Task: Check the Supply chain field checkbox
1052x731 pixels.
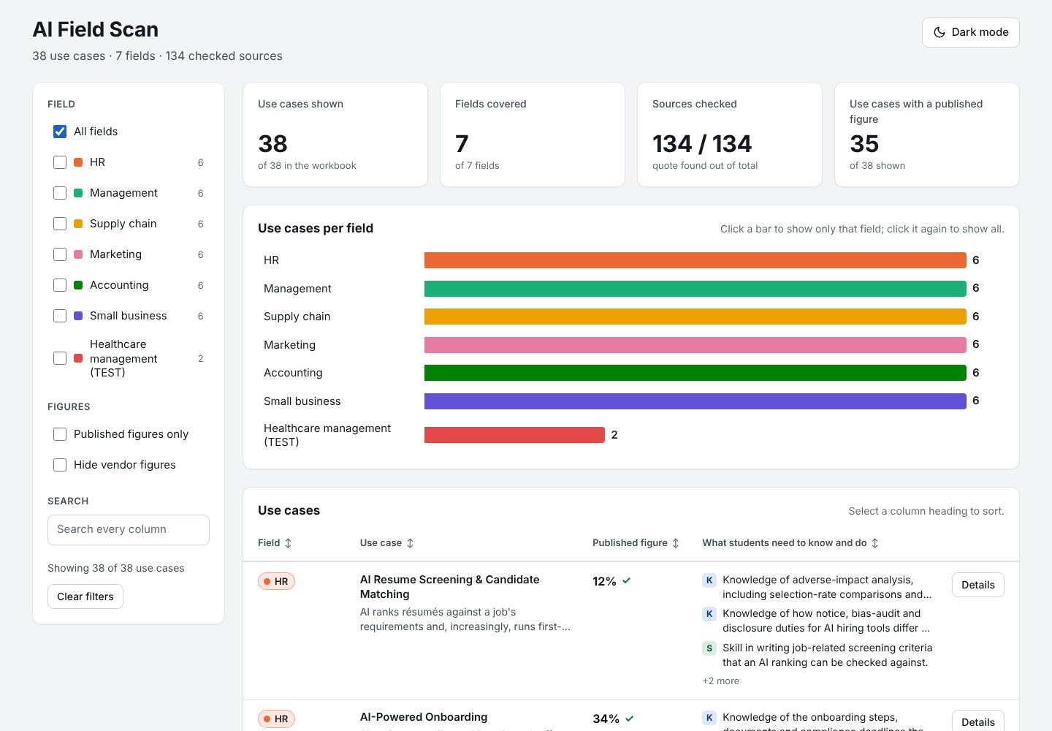Action: tap(60, 224)
